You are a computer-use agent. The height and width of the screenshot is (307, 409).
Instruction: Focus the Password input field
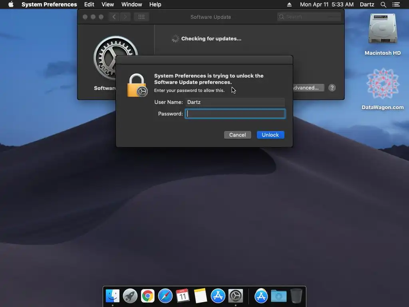click(235, 114)
